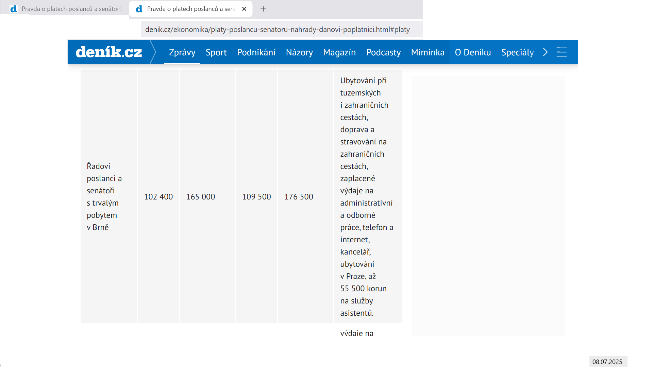This screenshot has height=367, width=653.
Task: Open the Podcasty section
Action: point(383,52)
